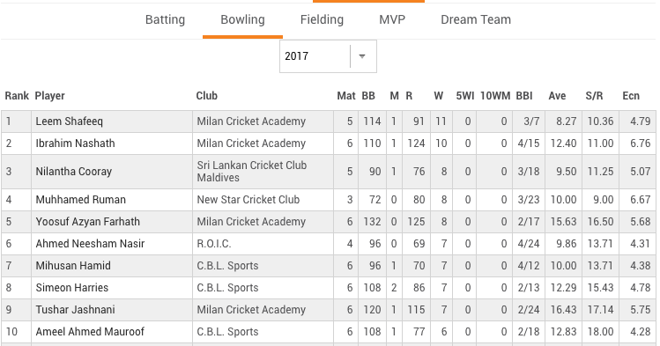Sort by the Ecn column header
The image size is (660, 346).
(x=631, y=96)
